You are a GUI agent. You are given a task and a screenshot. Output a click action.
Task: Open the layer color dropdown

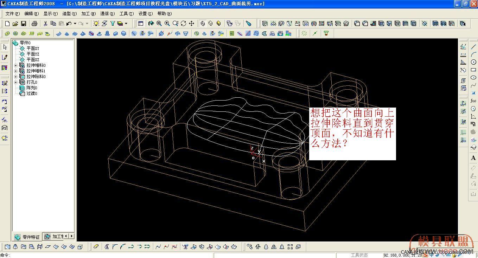tap(126, 24)
